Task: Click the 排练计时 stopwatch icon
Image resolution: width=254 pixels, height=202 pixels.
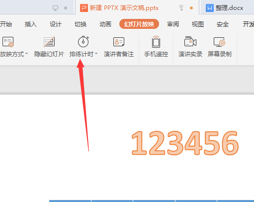Action: point(84,41)
